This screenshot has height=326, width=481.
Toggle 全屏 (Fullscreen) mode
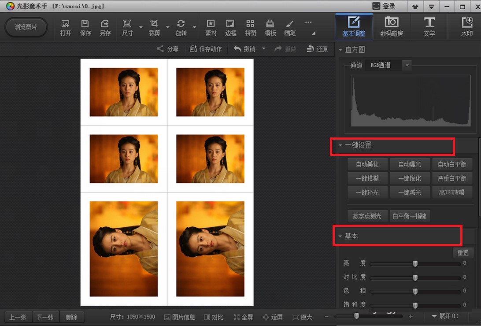point(237,317)
